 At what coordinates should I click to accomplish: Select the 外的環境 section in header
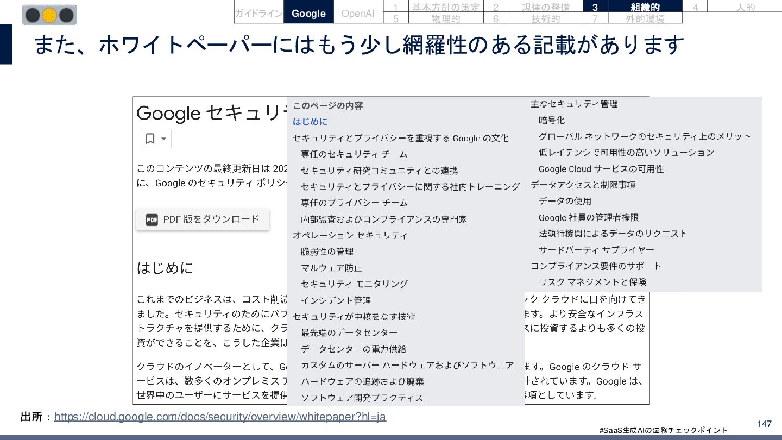[x=645, y=18]
